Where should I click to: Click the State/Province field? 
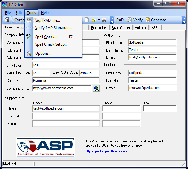41,73
